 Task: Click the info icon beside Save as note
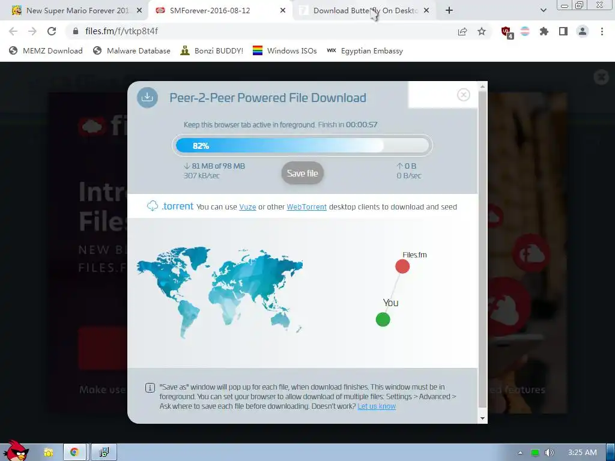150,388
